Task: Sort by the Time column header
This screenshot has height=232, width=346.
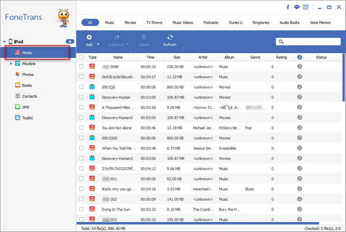Action: (x=151, y=57)
